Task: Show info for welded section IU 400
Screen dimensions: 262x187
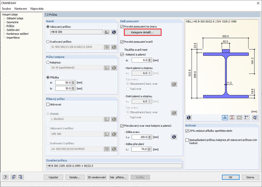Action: tap(114, 47)
